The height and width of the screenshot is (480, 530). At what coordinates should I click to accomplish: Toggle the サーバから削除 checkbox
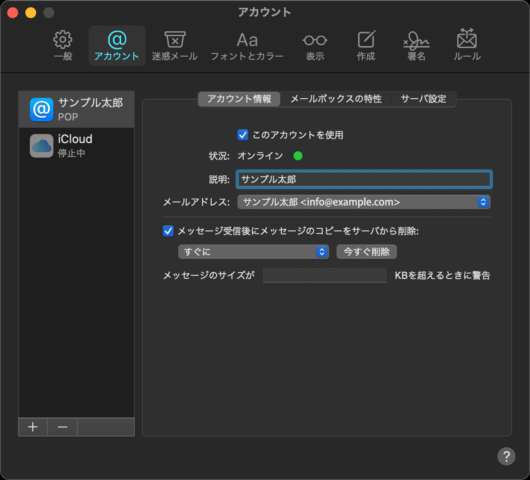click(x=168, y=231)
